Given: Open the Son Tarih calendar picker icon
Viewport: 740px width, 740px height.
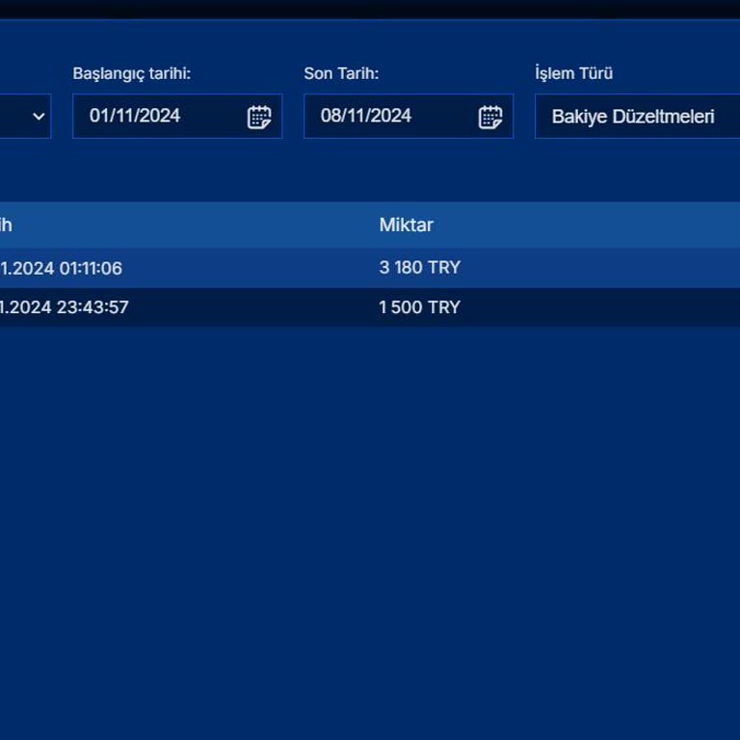Looking at the screenshot, I should (x=490, y=117).
